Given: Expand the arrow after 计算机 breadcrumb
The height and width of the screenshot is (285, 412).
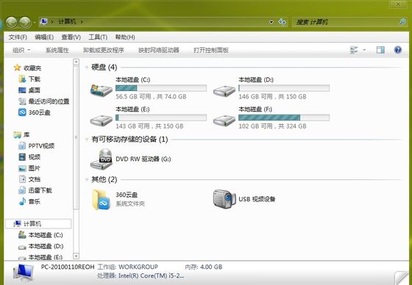Looking at the screenshot, I should [82, 22].
